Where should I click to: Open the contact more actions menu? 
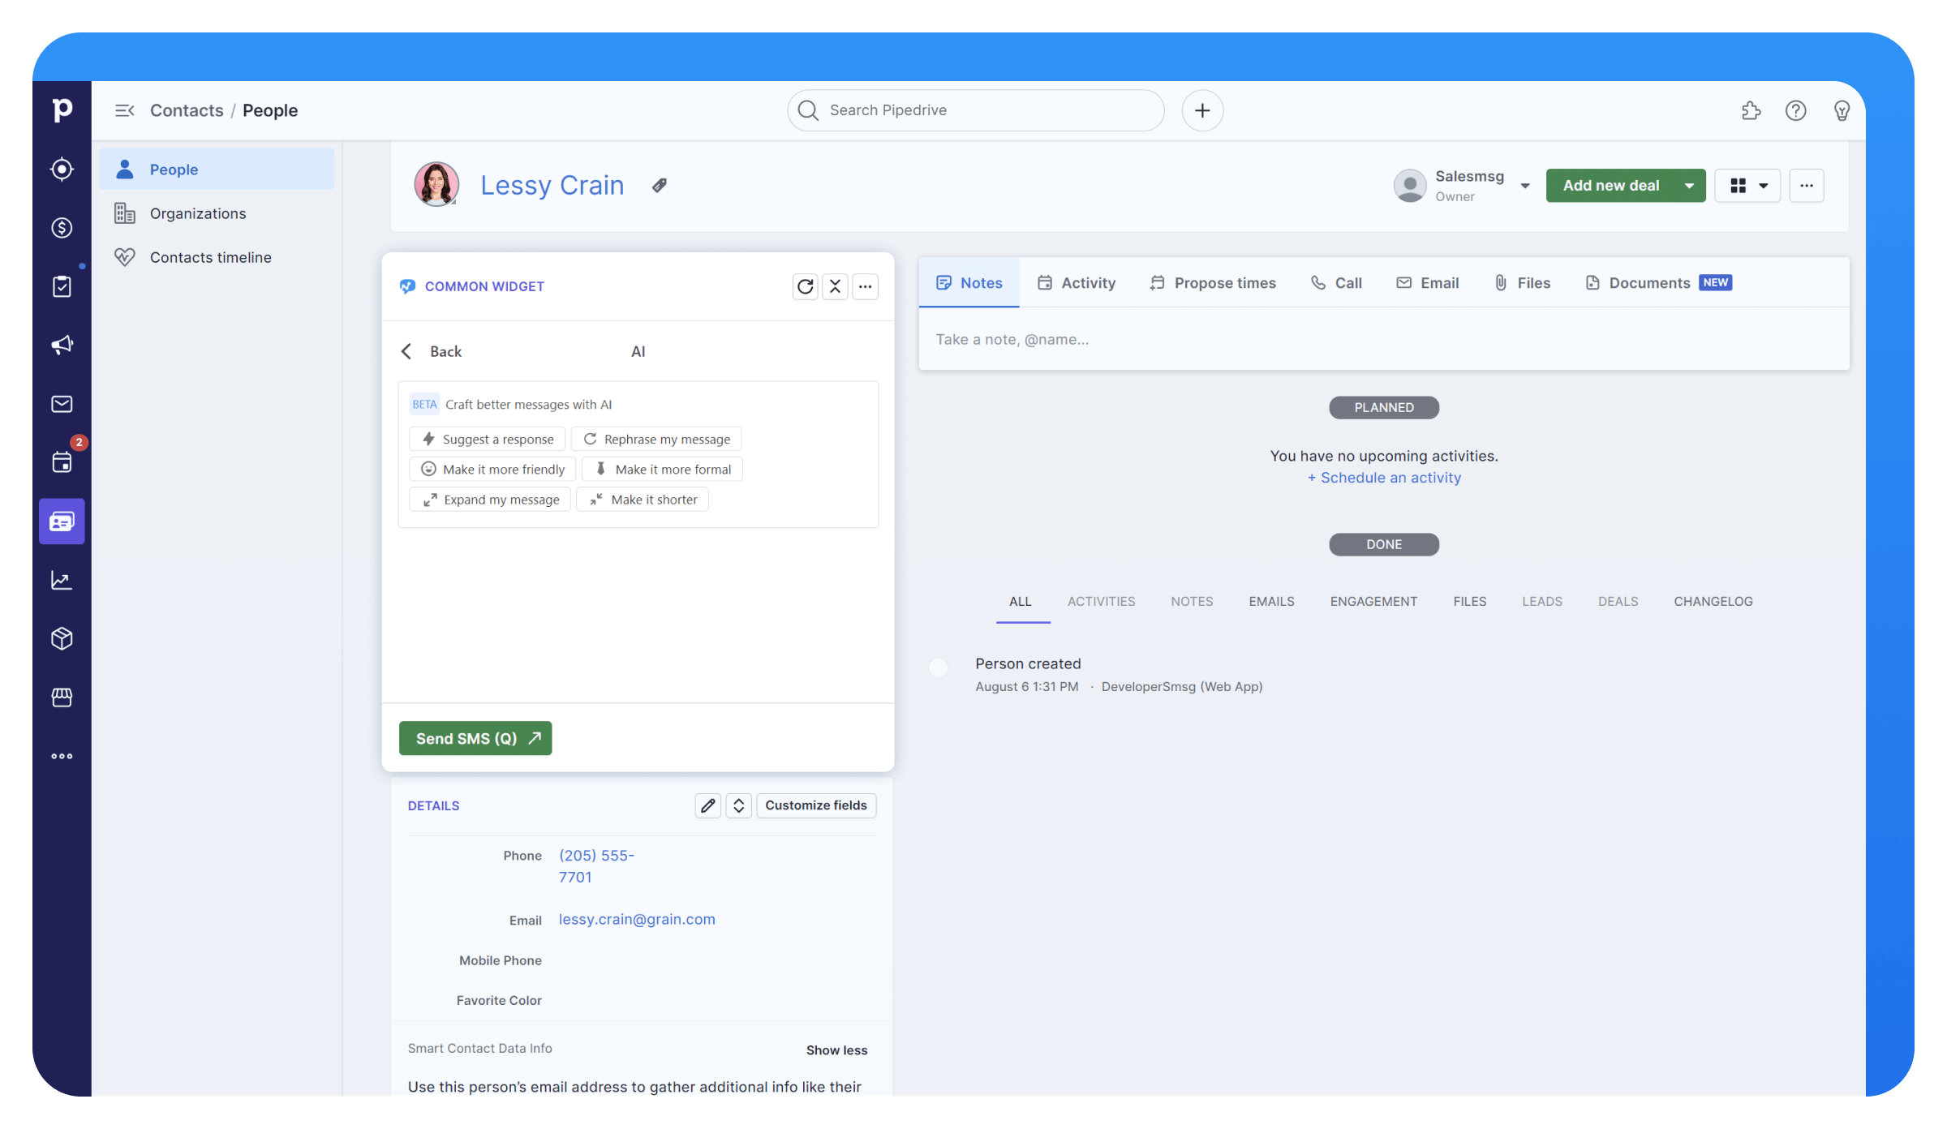1806,186
